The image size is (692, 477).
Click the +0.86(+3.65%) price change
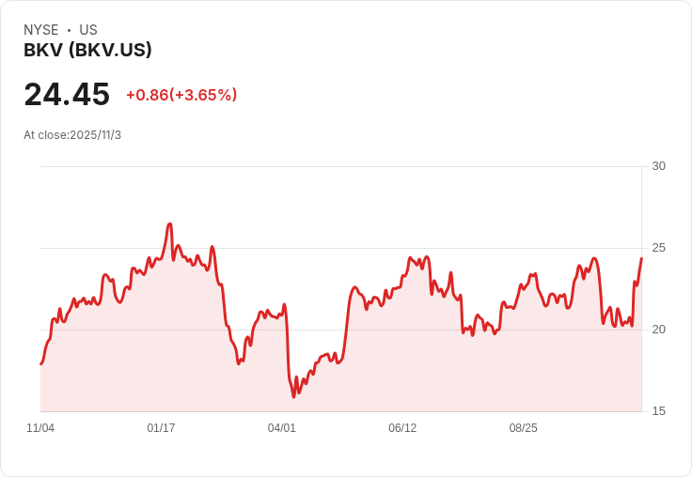[x=181, y=95]
